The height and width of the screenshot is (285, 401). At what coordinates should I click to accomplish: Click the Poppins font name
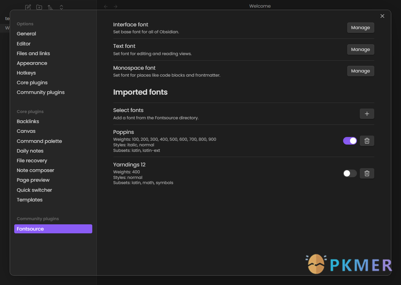pyautogui.click(x=123, y=132)
